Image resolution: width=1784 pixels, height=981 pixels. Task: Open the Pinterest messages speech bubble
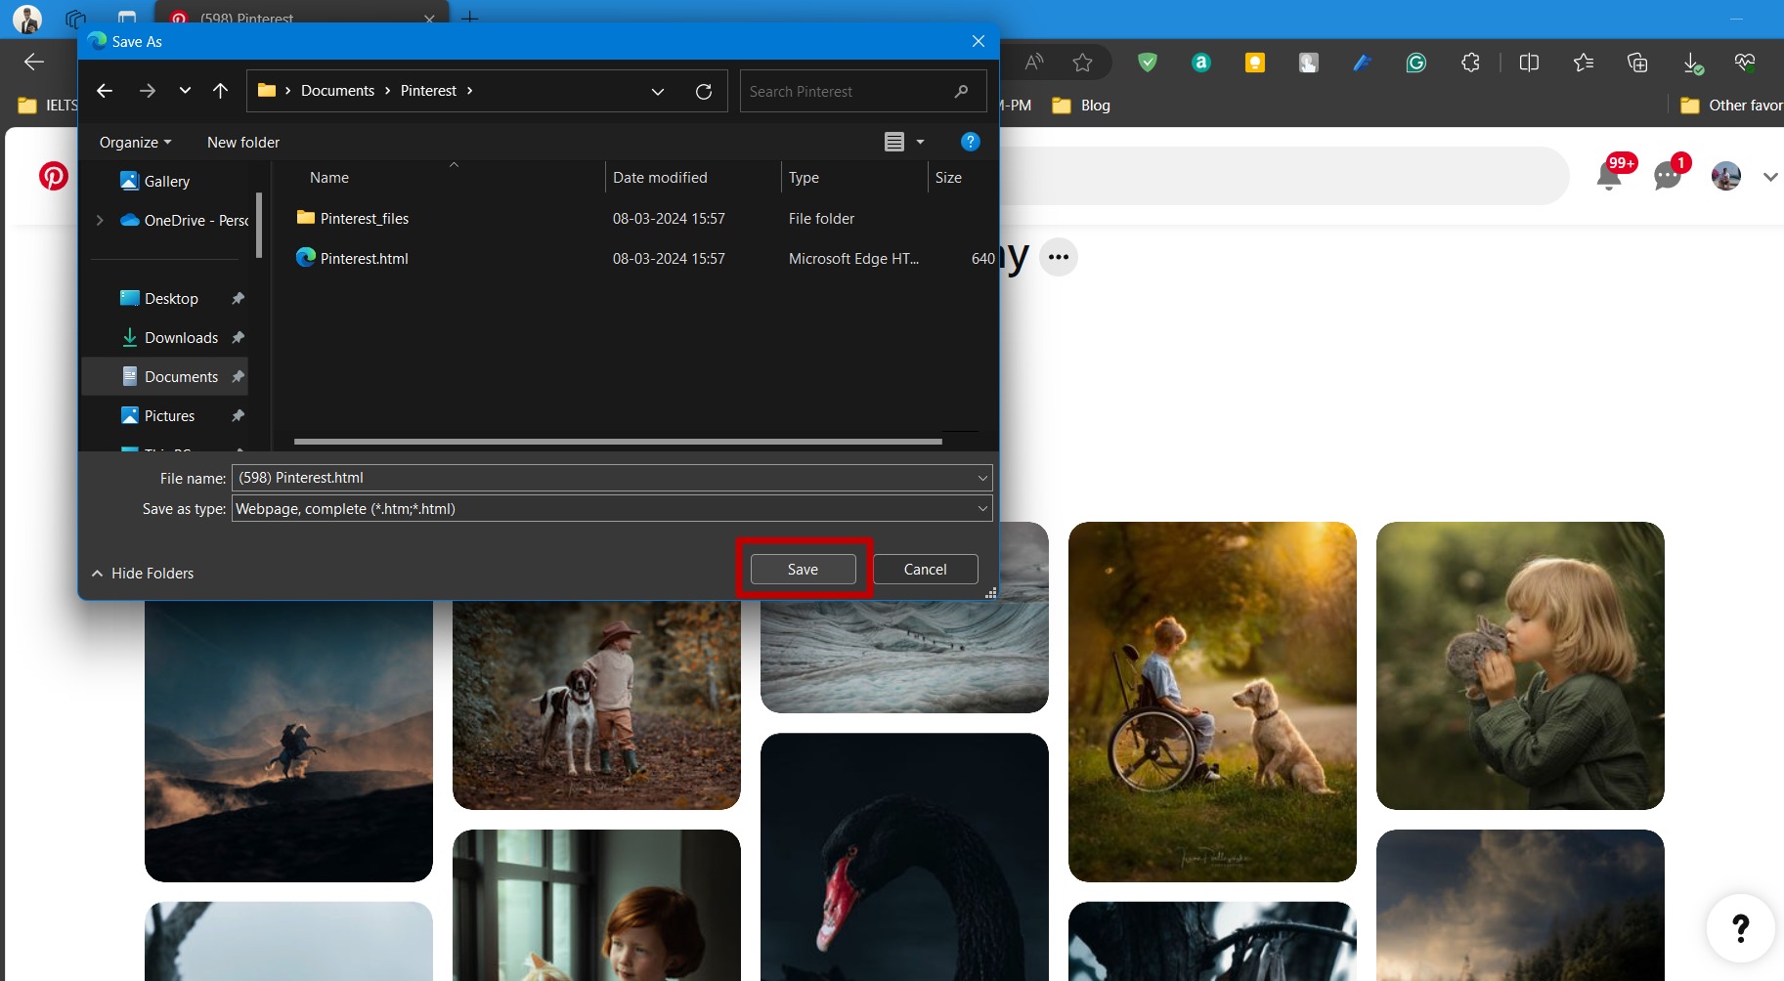(x=1667, y=176)
